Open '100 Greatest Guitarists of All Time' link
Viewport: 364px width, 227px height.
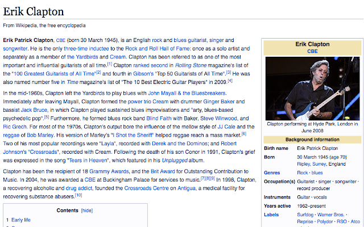tap(54, 74)
